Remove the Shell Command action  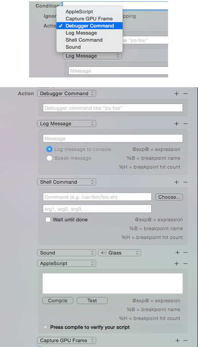[185, 182]
